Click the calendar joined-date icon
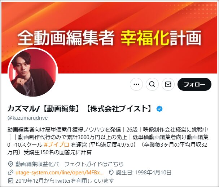The image size is (219, 187). tap(10, 181)
